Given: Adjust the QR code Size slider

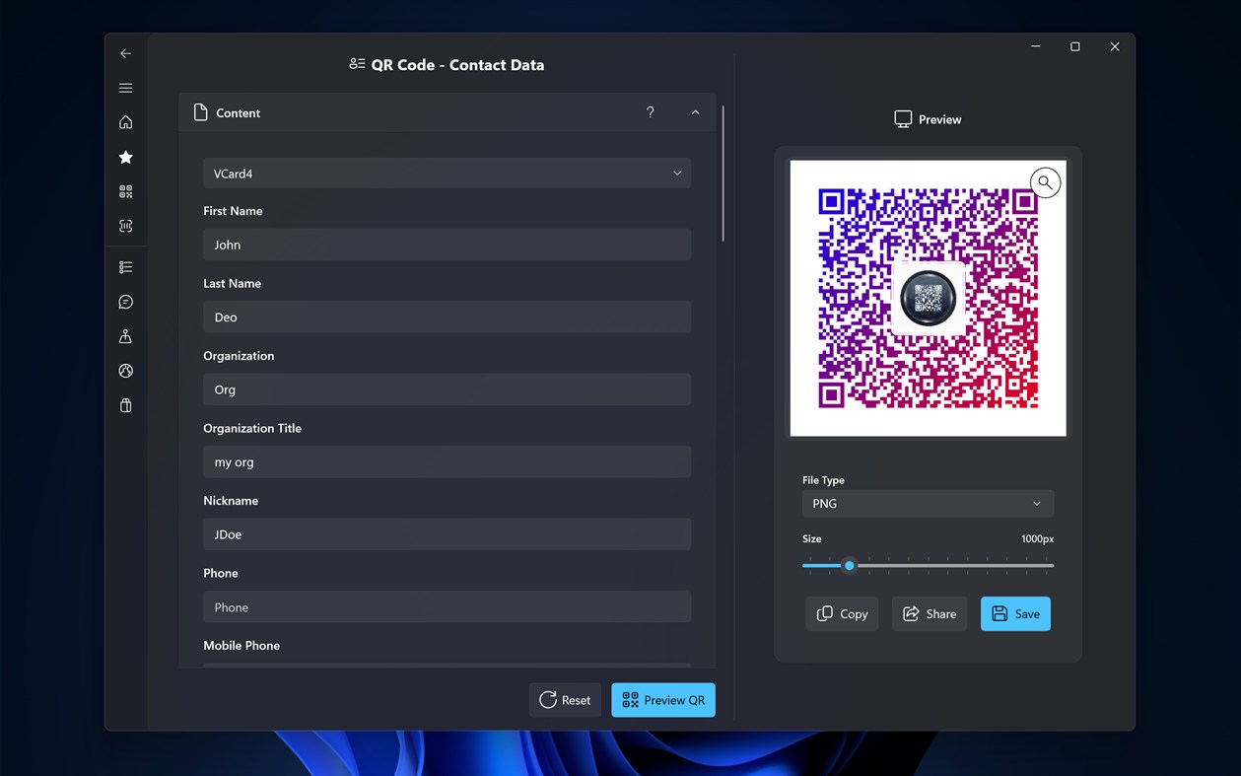Looking at the screenshot, I should 849,565.
